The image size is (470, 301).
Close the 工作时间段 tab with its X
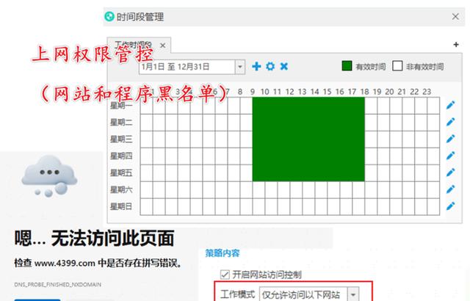[x=163, y=46]
